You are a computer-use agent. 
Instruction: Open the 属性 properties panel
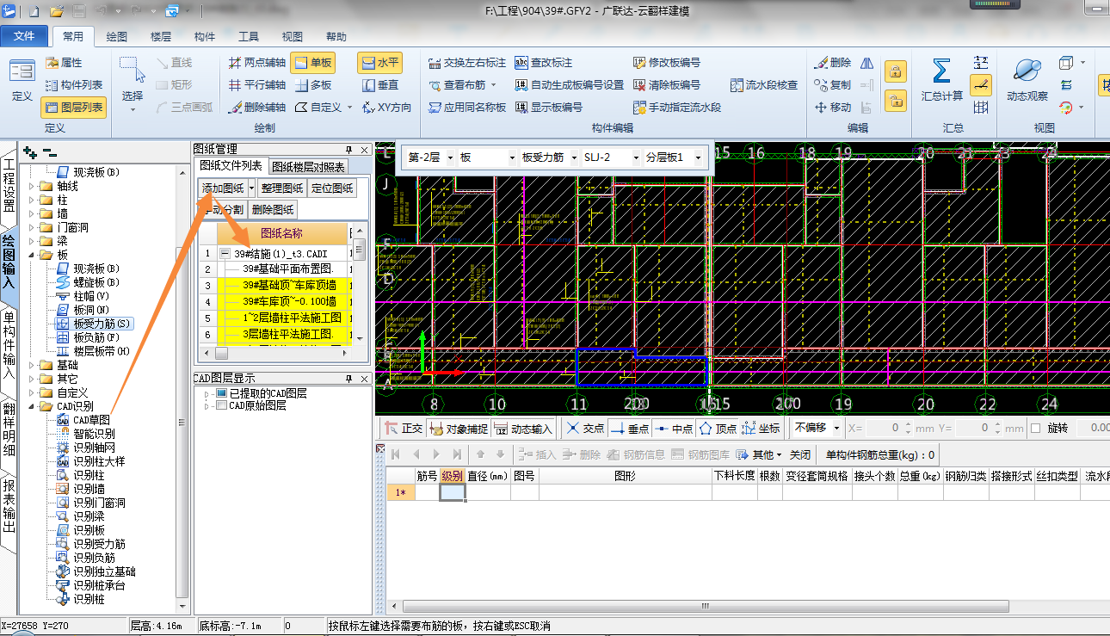pyautogui.click(x=63, y=63)
